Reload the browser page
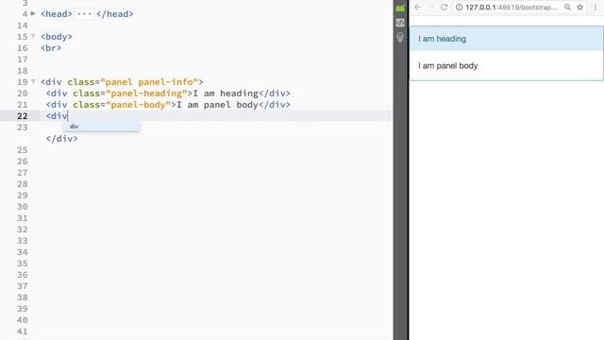This screenshot has width=604, height=340. pos(444,7)
